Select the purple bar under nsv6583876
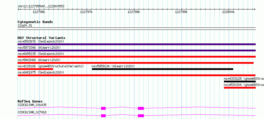This screenshot has height=119, width=264. pyautogui.click(x=136, y=44)
